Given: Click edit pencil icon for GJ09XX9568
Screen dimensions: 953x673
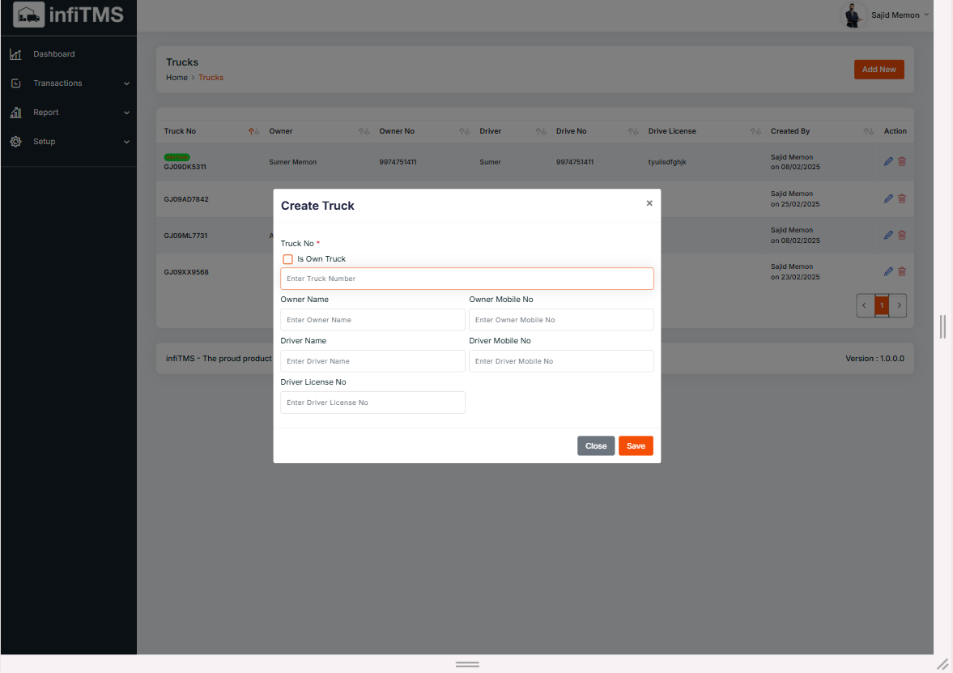Looking at the screenshot, I should pyautogui.click(x=888, y=271).
